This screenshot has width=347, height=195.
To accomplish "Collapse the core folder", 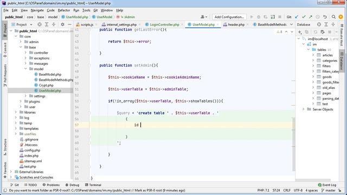I will pos(16,36).
